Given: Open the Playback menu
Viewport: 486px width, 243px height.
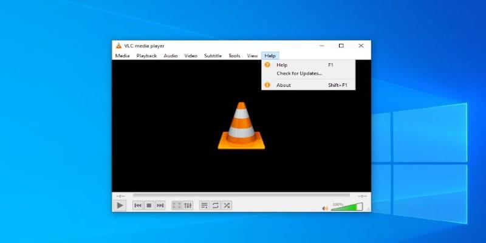Looking at the screenshot, I should pyautogui.click(x=146, y=56).
